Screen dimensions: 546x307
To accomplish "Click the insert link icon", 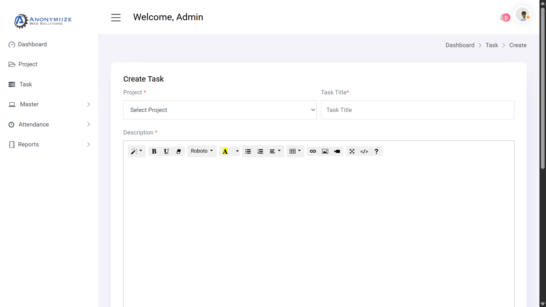I will [313, 151].
